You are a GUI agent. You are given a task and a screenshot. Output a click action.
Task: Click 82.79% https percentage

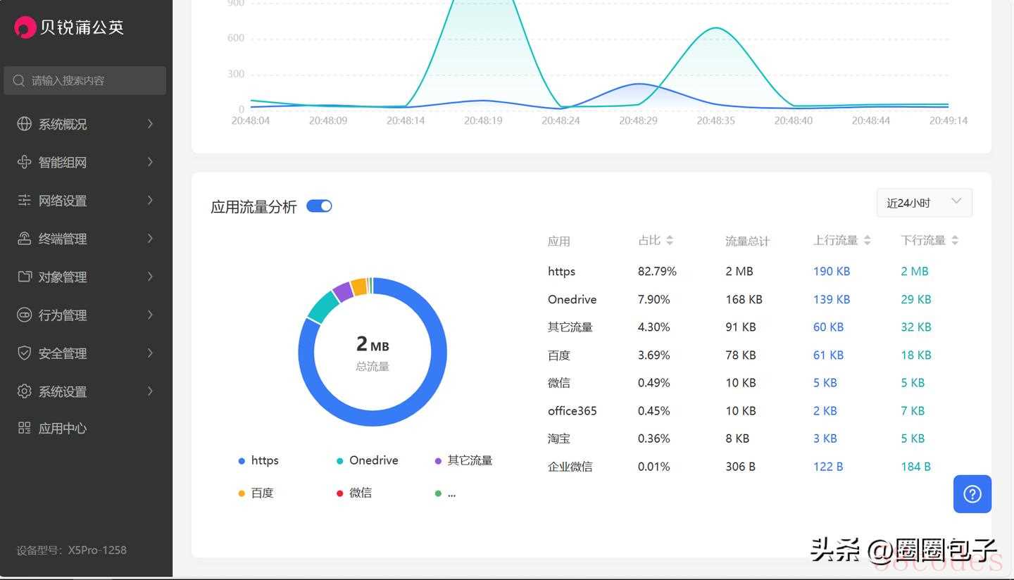coord(657,271)
